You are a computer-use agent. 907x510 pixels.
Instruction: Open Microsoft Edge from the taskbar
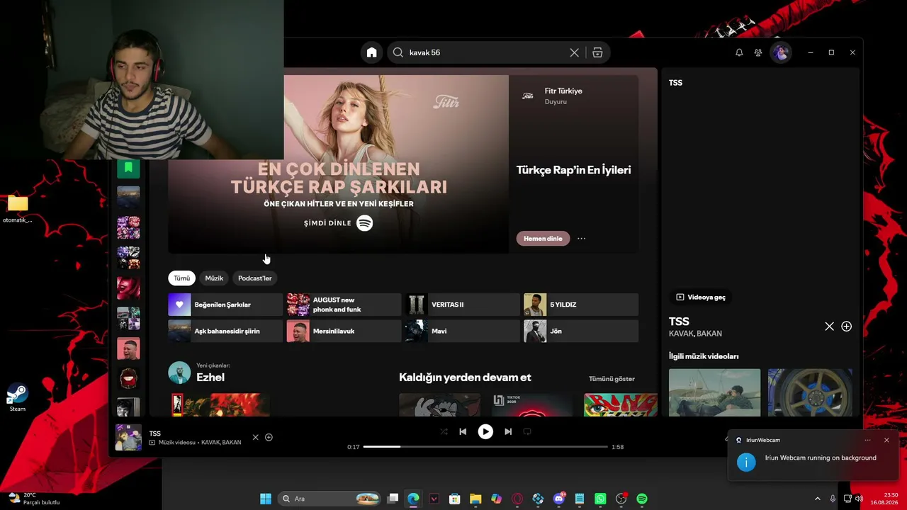(x=413, y=499)
